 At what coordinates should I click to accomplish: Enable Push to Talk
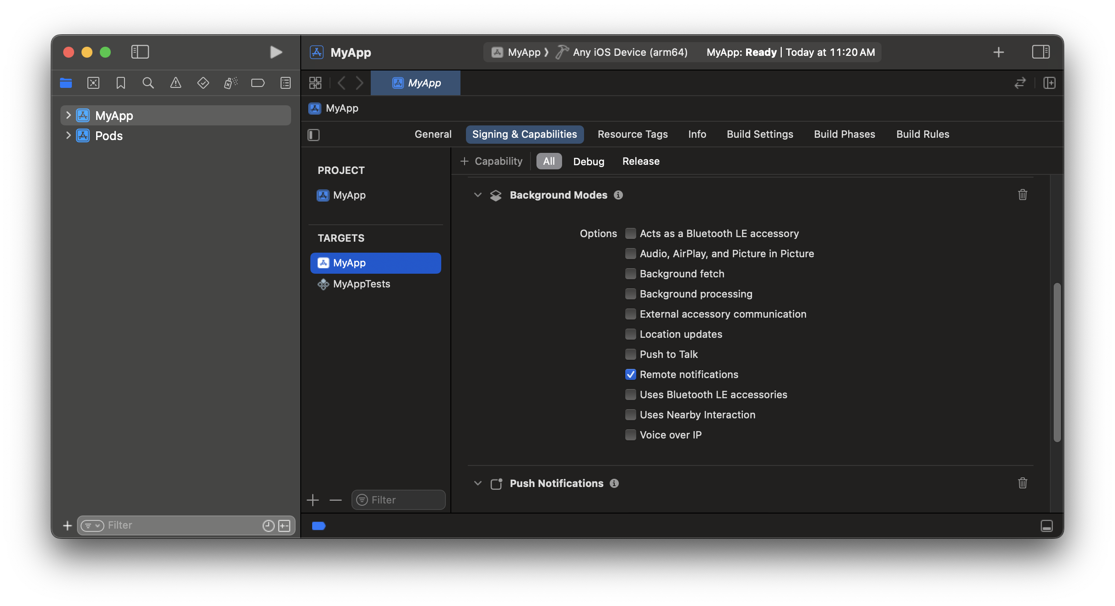(631, 354)
